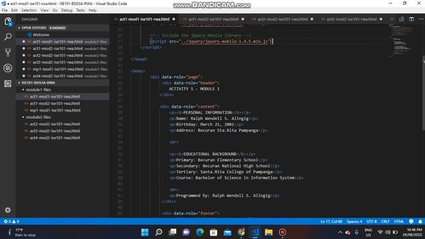Open the Help menu
Screen dimensions: 425x239
pos(93,10)
